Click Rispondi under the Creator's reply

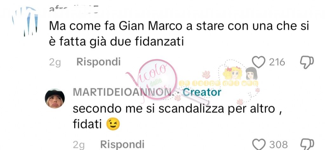pyautogui.click(x=122, y=144)
